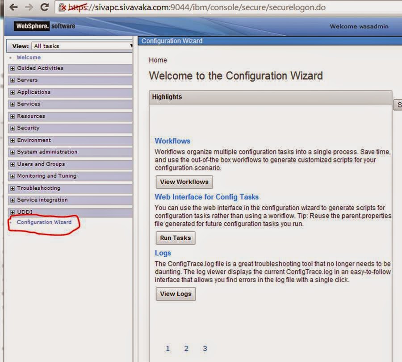The image size is (402, 362).
Task: Select Security menu label
Action: pos(28,128)
